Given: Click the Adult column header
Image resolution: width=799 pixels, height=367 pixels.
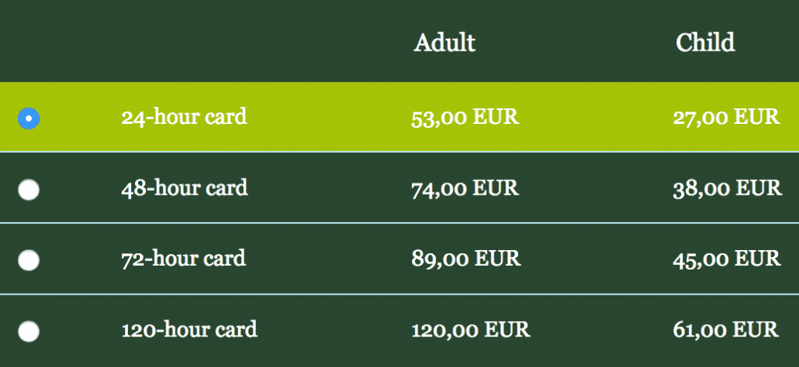Looking at the screenshot, I should pyautogui.click(x=445, y=42).
